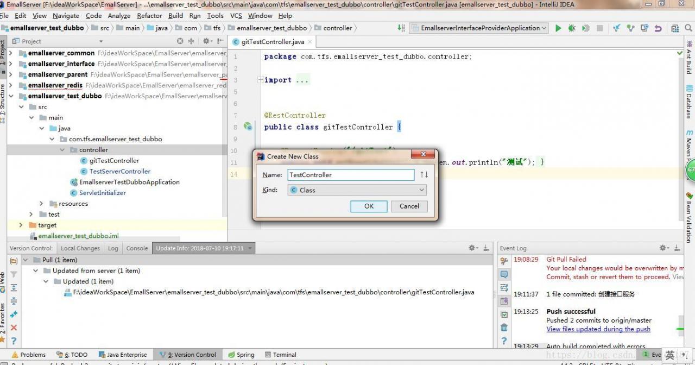Click Expand All icon in Version Control sidebar
Image resolution: width=695 pixels, height=365 pixels.
(x=14, y=288)
